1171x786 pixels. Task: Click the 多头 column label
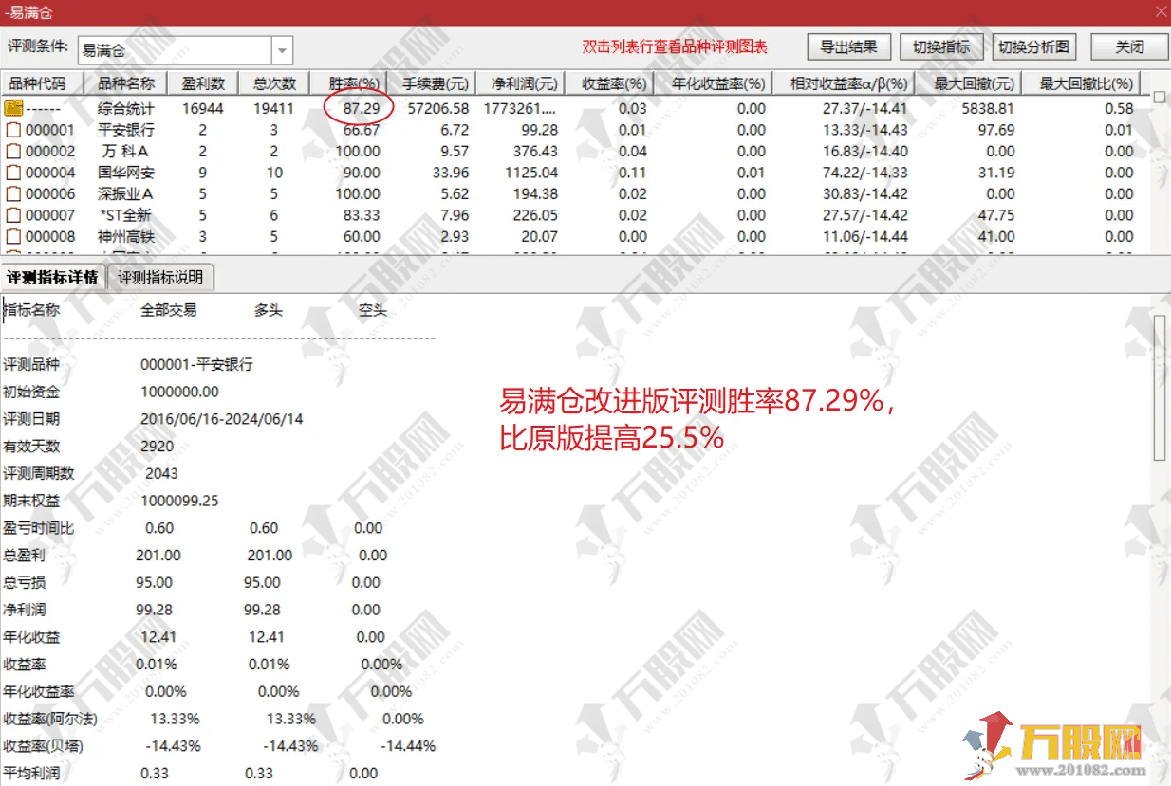tap(269, 310)
